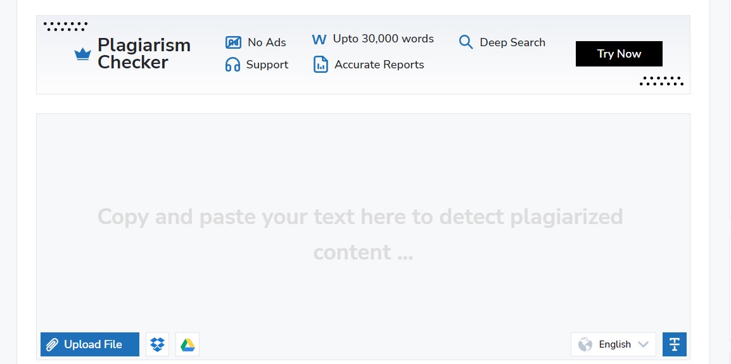Click the Deep Search magnifier icon

(466, 42)
